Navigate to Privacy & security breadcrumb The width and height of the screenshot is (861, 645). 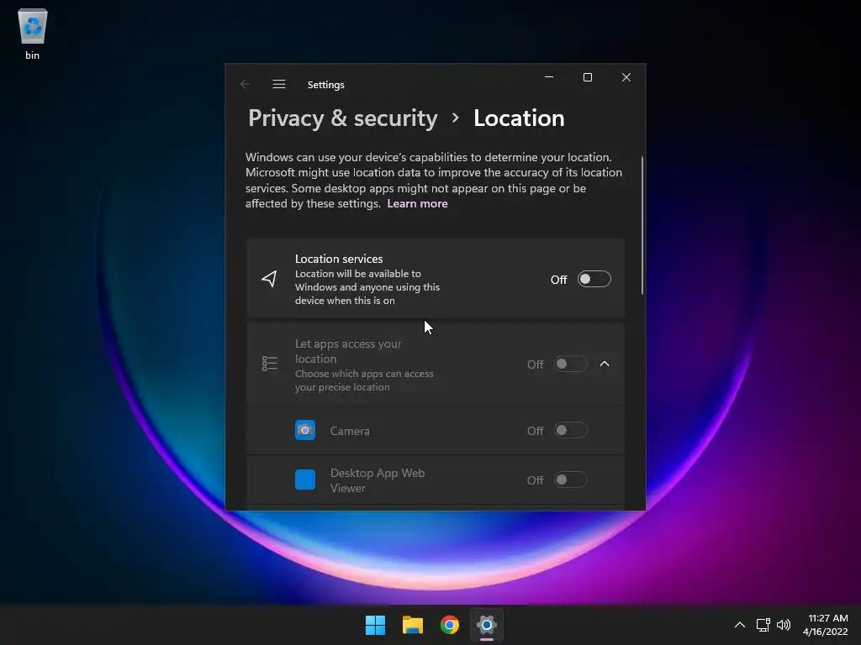pyautogui.click(x=343, y=118)
